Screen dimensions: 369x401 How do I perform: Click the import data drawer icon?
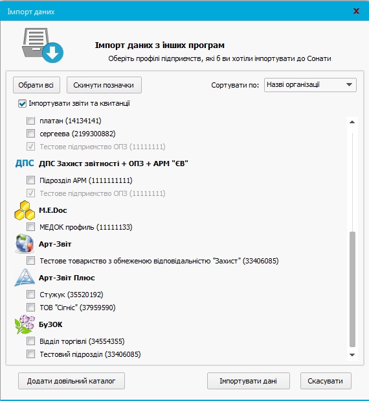click(42, 45)
